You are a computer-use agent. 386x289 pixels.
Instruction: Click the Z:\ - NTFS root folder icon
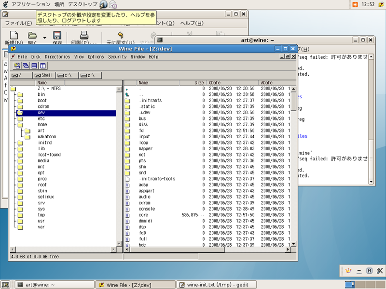click(14, 89)
